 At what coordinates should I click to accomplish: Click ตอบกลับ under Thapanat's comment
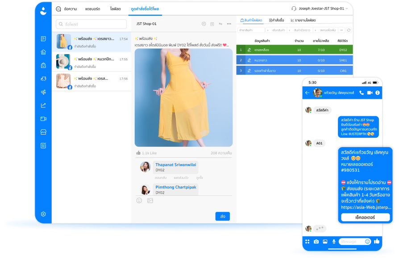(x=161, y=178)
